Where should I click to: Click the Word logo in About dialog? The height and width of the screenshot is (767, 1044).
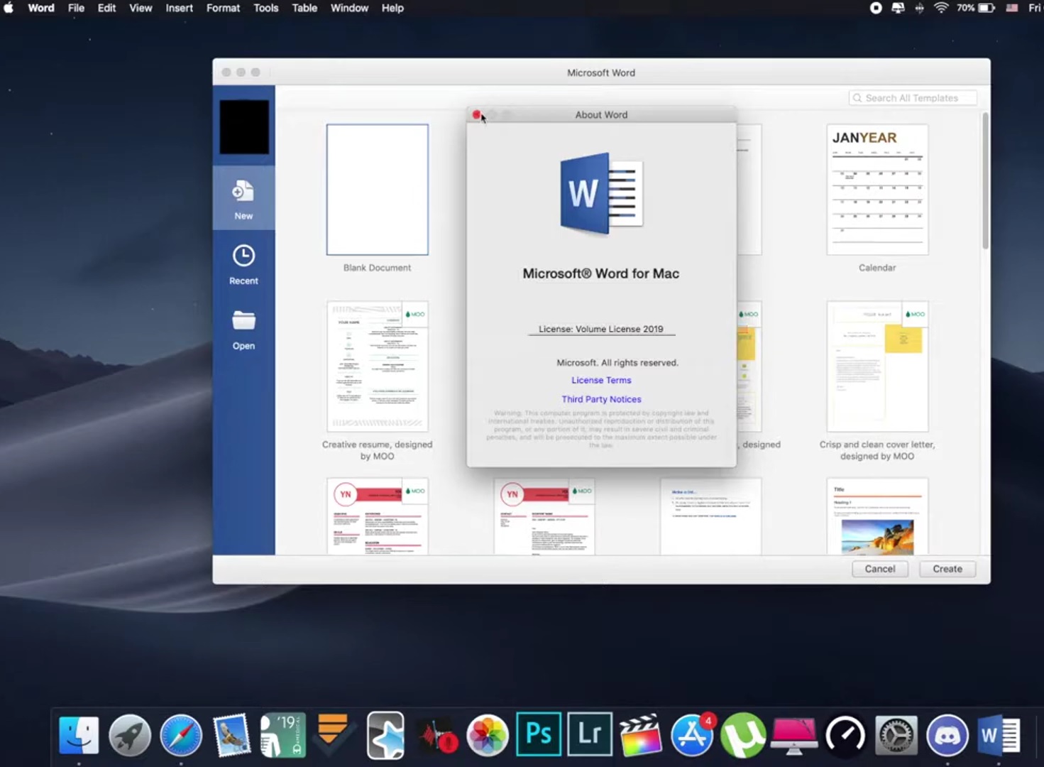(601, 193)
